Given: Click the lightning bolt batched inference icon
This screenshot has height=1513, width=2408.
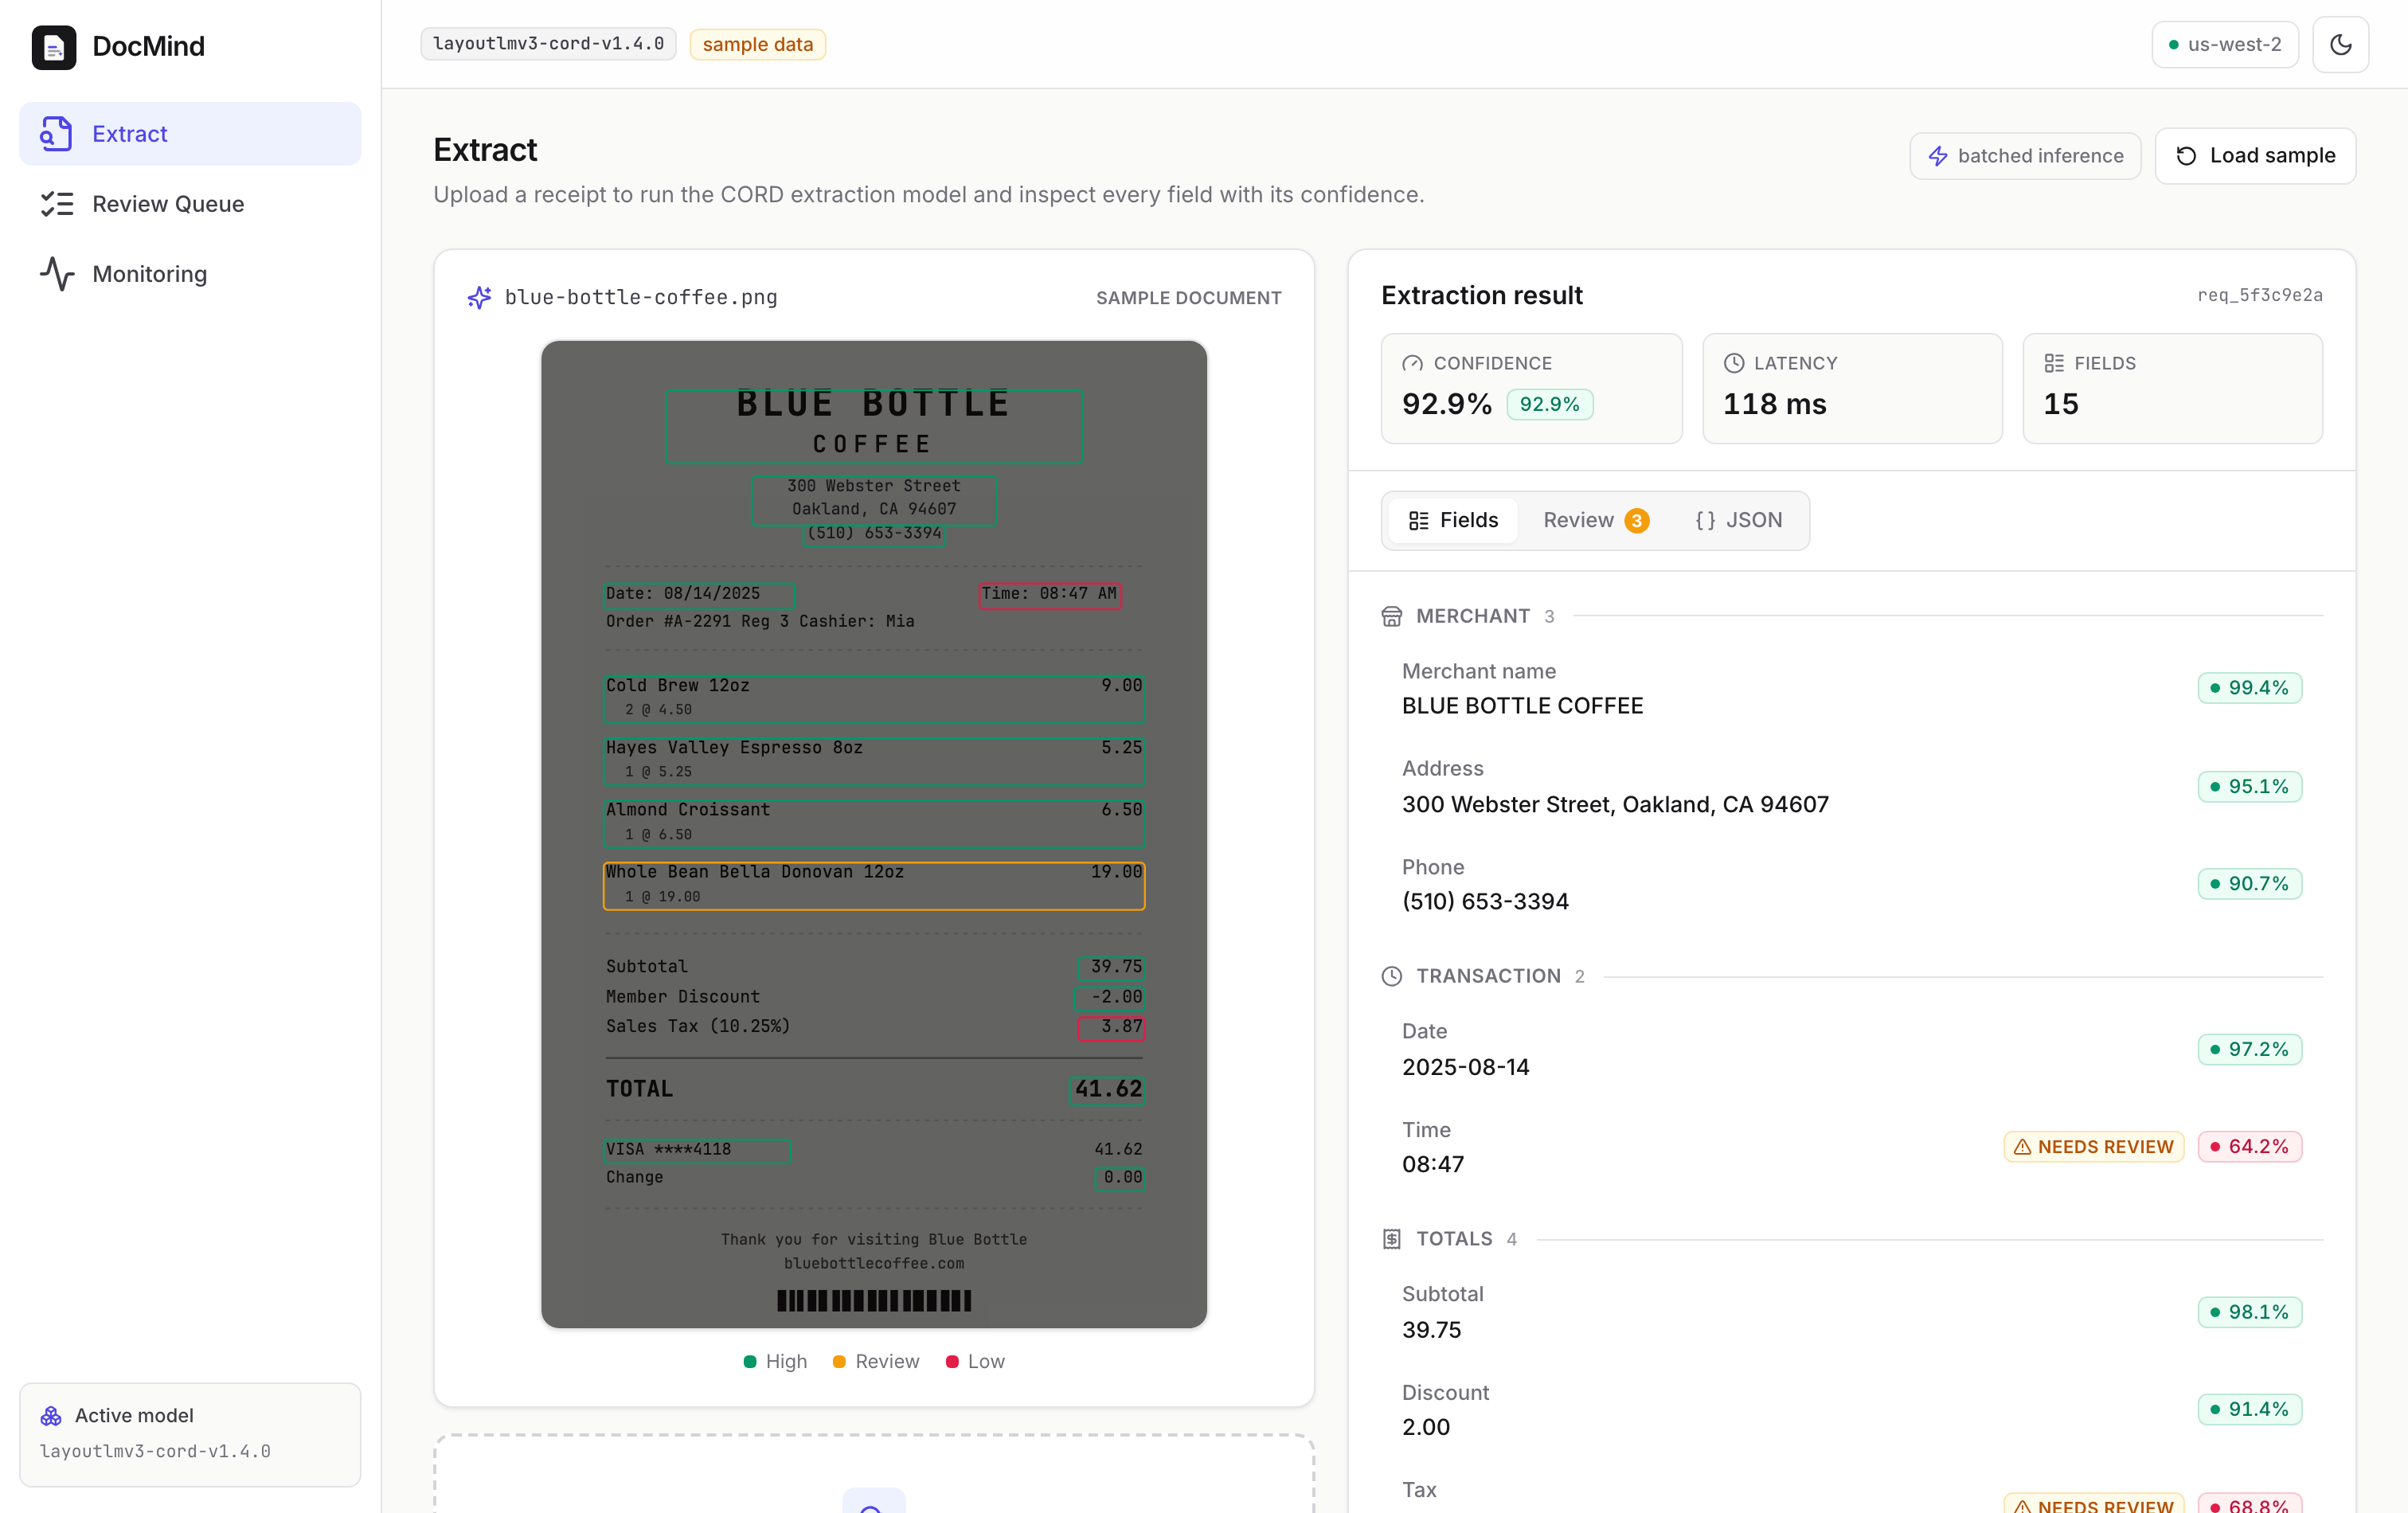Looking at the screenshot, I should pyautogui.click(x=1937, y=155).
